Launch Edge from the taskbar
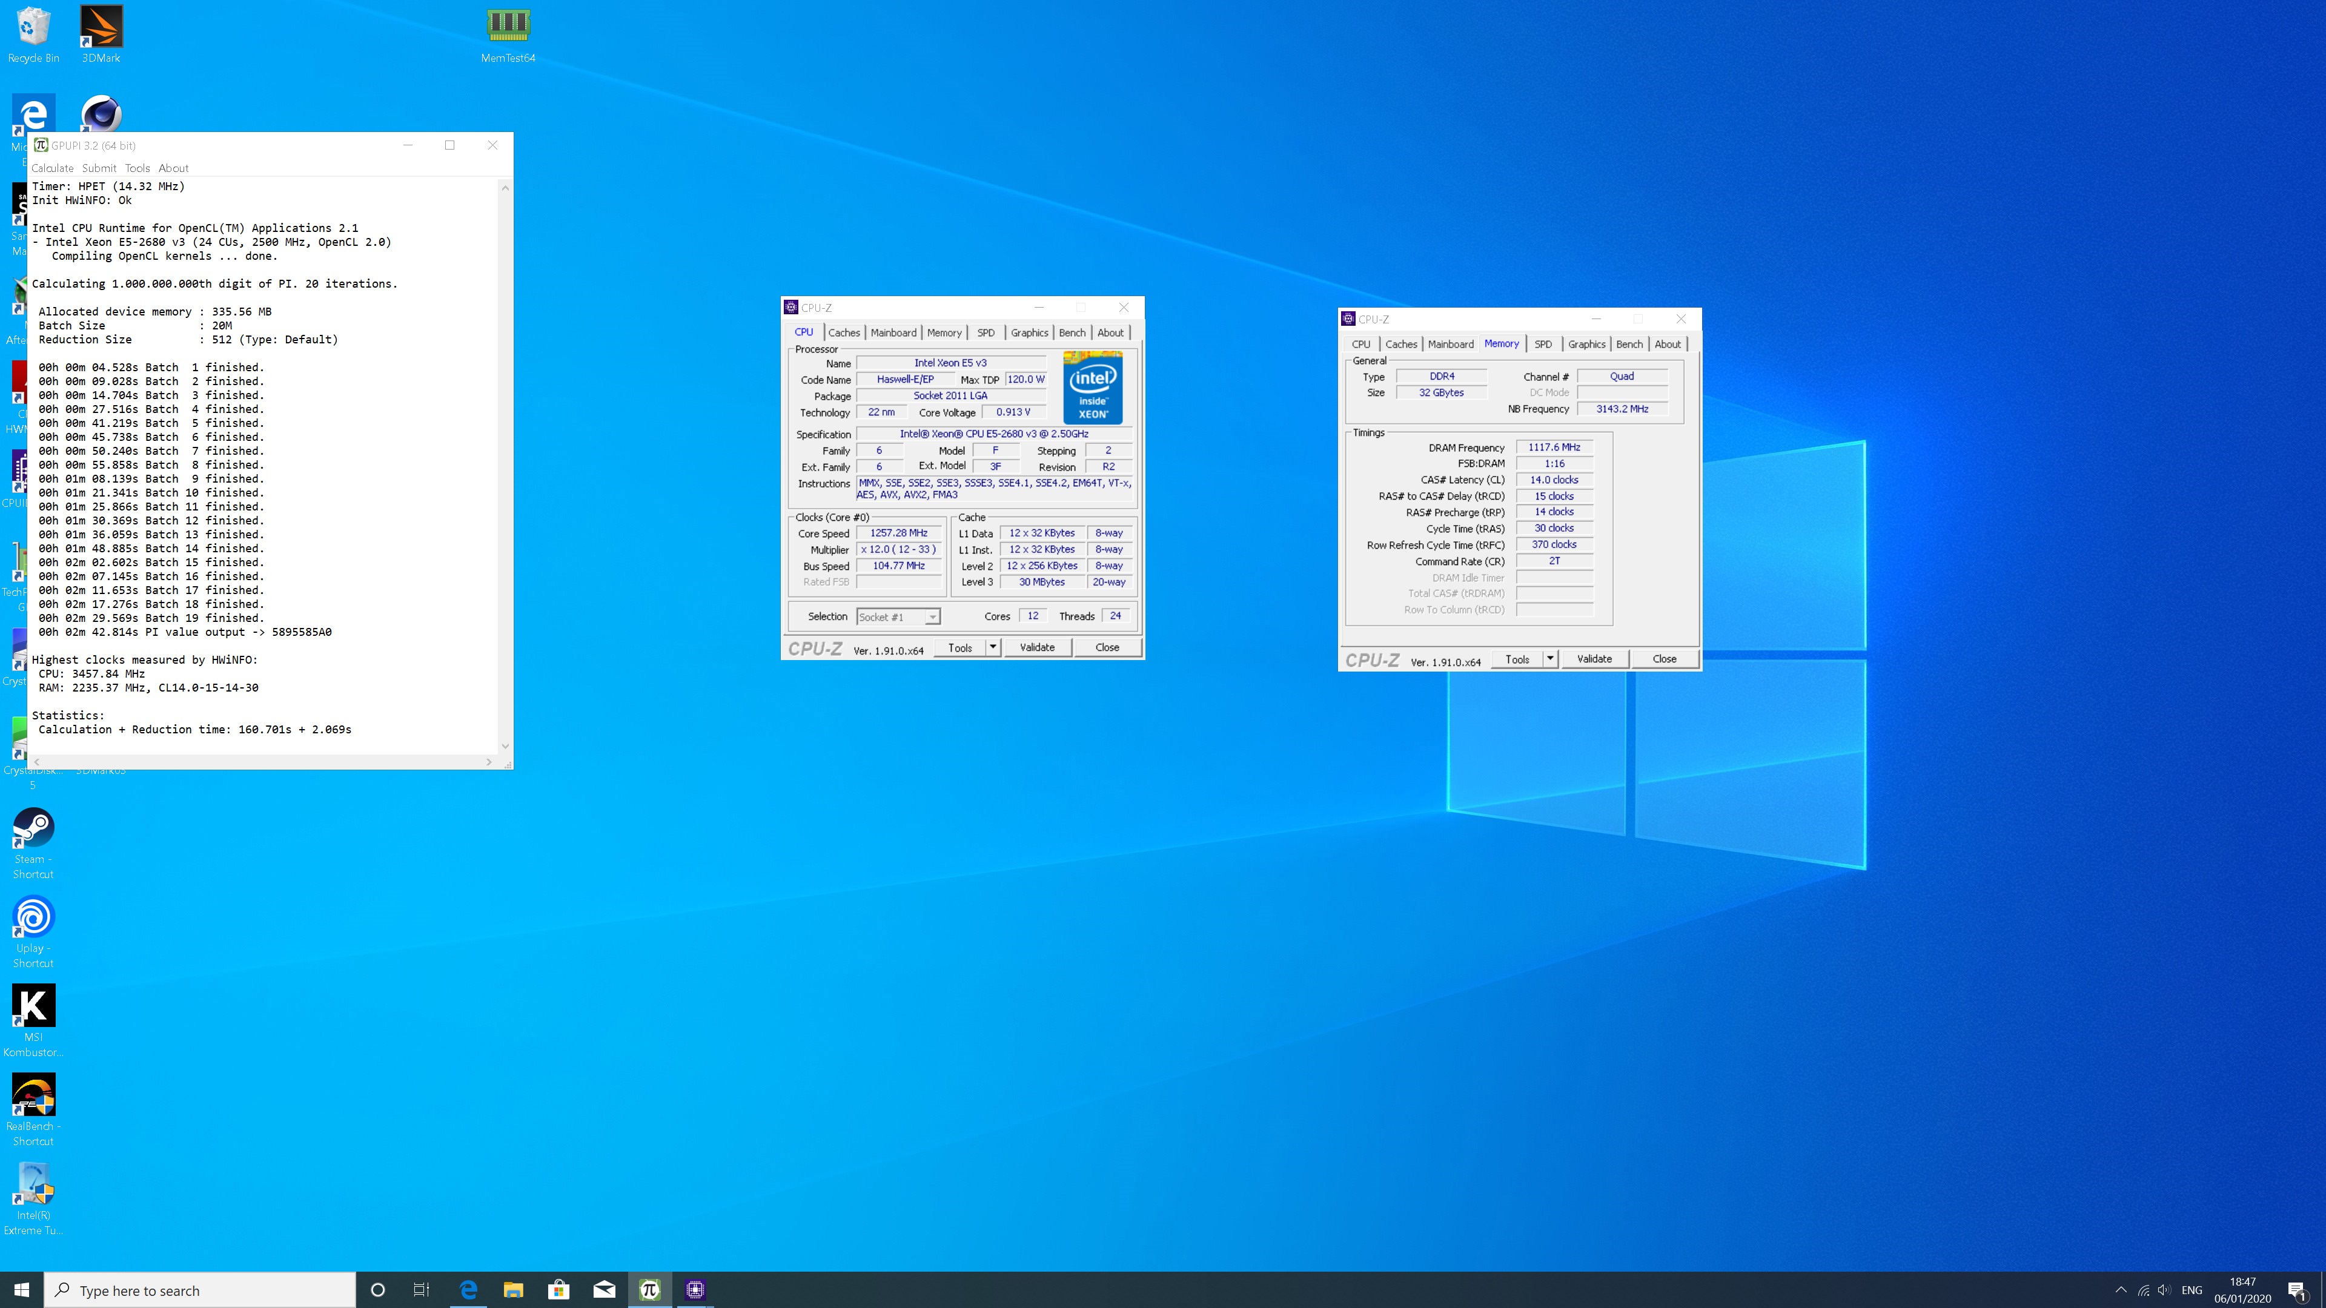The height and width of the screenshot is (1308, 2326). click(x=469, y=1290)
